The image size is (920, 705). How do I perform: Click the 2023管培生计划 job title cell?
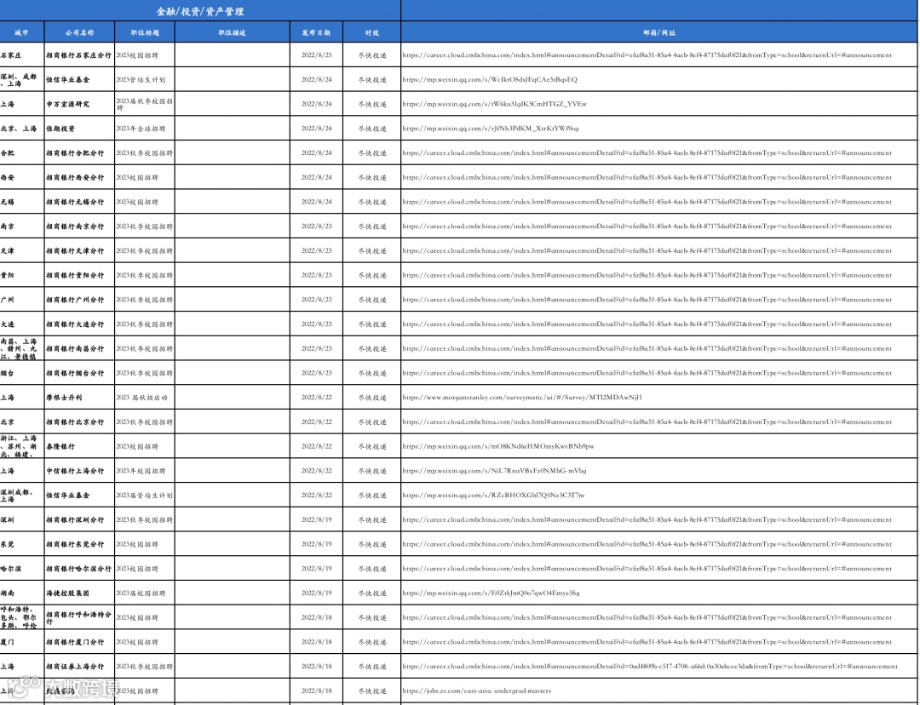pos(145,80)
